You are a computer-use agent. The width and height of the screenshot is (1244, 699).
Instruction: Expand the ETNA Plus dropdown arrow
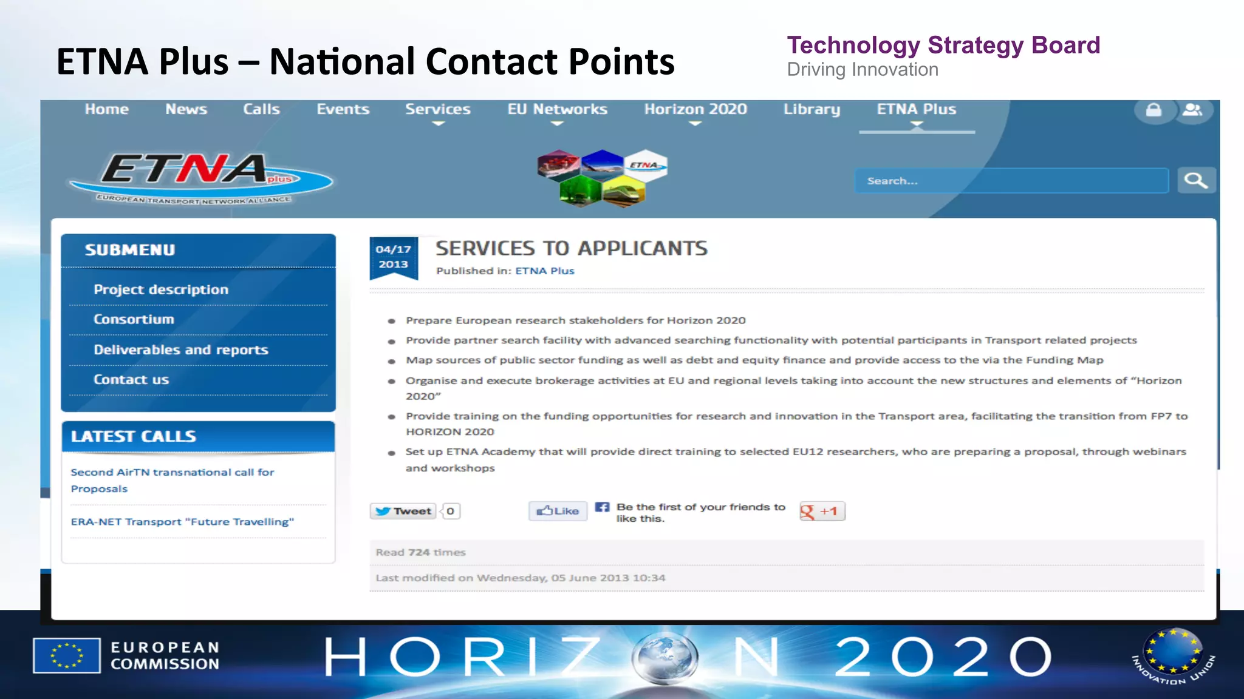pos(917,124)
